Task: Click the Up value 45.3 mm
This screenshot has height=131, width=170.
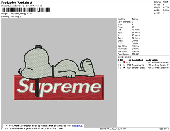Action: tap(136, 35)
